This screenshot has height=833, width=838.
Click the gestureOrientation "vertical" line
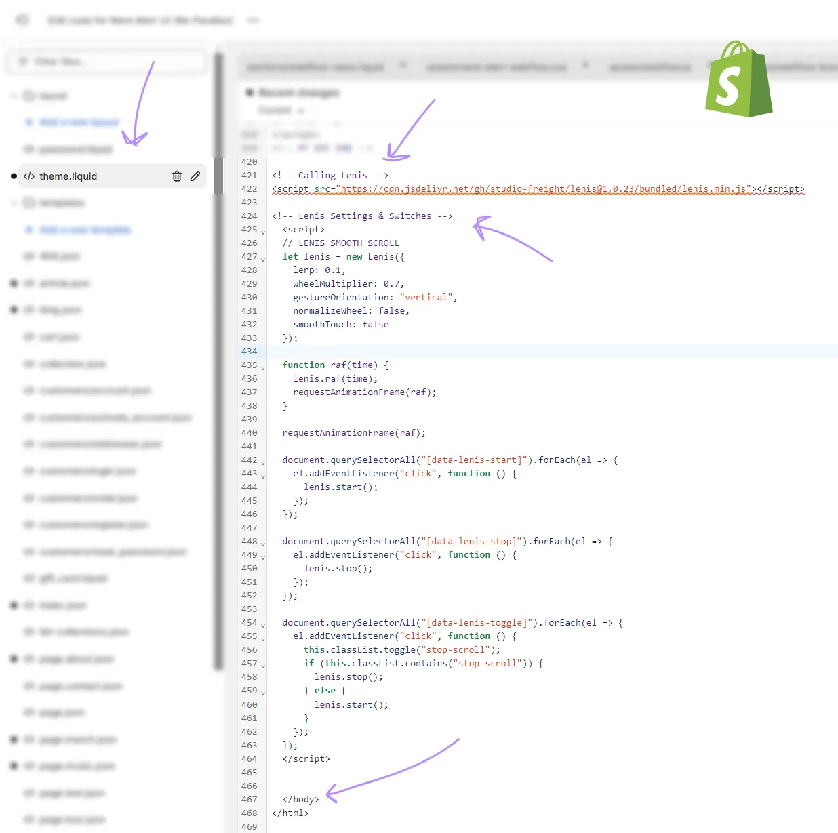coord(375,298)
